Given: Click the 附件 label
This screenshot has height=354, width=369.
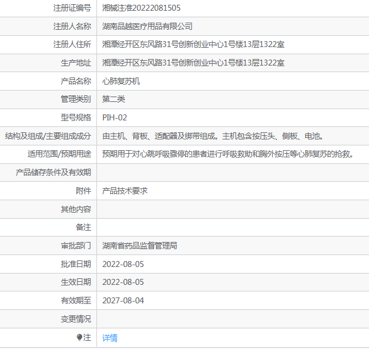Looking at the screenshot, I should pos(83,191).
